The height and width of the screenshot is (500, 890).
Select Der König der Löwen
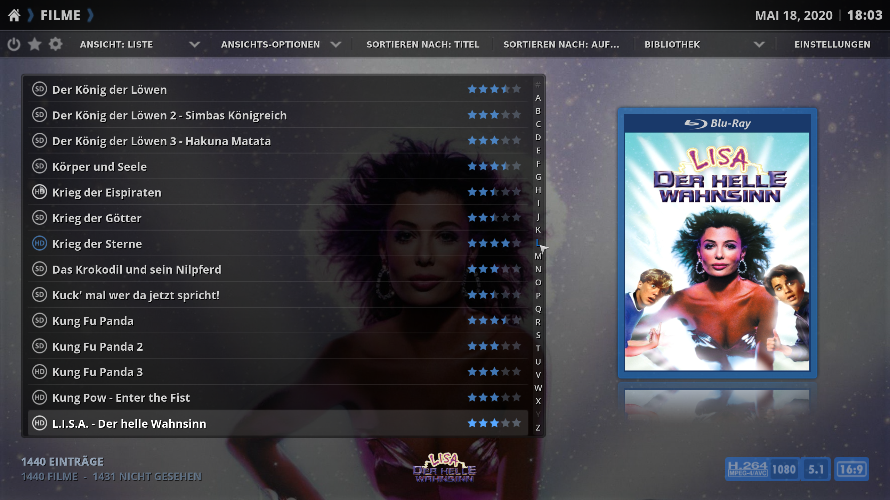[x=278, y=89]
